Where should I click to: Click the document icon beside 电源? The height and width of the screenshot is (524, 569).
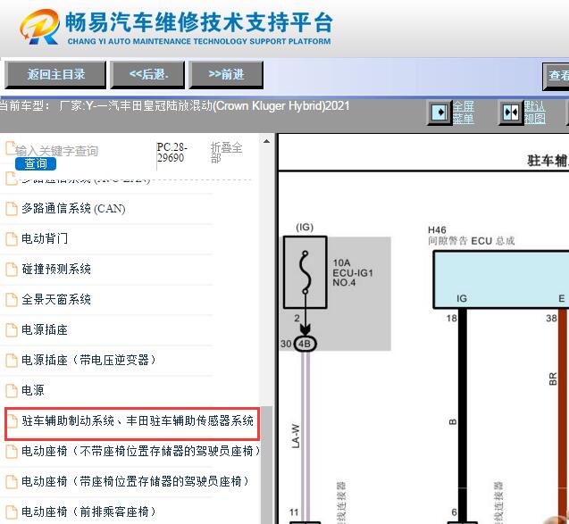pyautogui.click(x=12, y=391)
